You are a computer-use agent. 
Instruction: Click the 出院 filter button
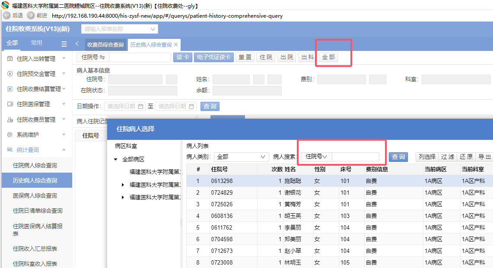287,57
